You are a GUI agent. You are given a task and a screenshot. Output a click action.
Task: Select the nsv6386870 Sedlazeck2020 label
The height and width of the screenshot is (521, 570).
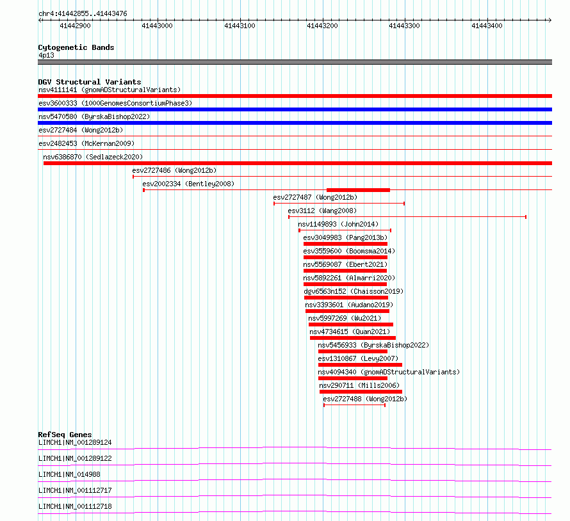pos(93,157)
